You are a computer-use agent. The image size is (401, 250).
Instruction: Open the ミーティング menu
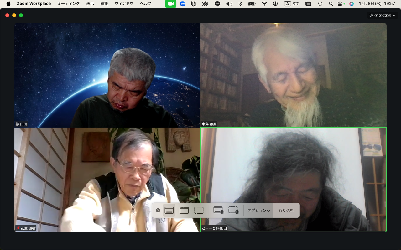point(69,4)
